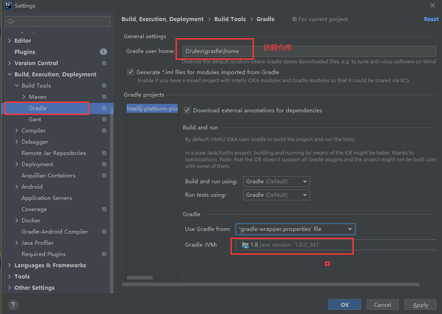Click project-level icon beside Required Plugins
This screenshot has width=442, height=314.
click(104, 254)
